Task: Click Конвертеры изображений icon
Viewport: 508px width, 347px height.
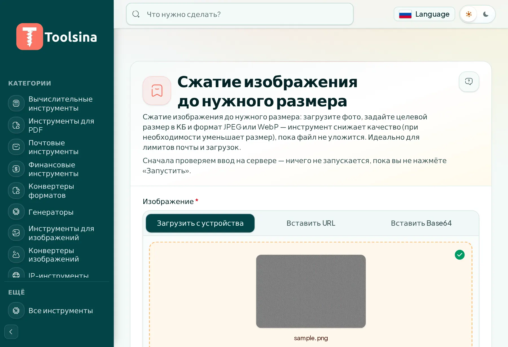Action: 16,255
